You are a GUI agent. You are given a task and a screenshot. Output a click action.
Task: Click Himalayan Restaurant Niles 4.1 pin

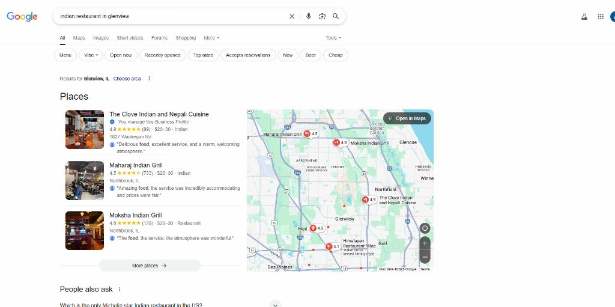pos(329,247)
